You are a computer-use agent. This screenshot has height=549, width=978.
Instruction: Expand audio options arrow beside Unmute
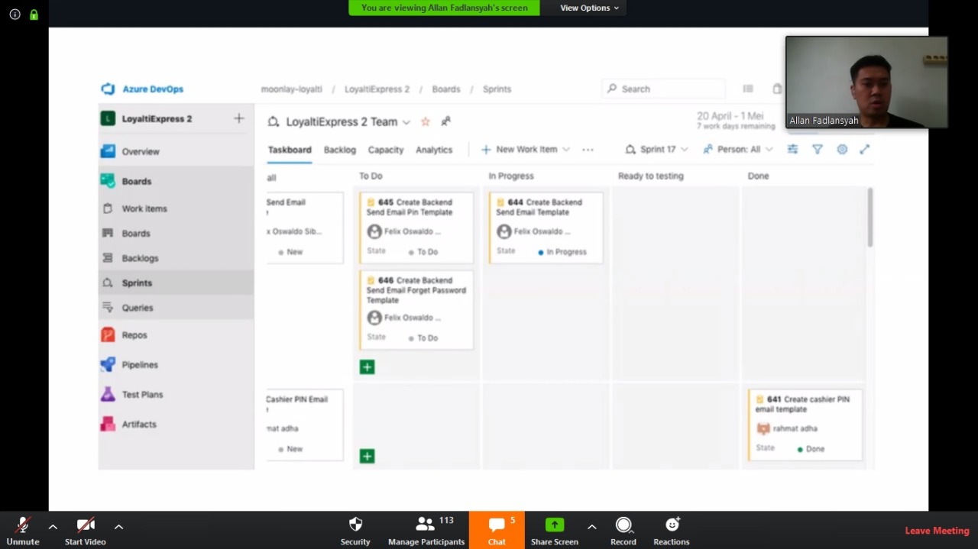[x=53, y=527]
